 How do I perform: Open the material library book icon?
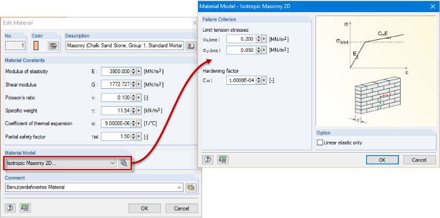pos(191,46)
